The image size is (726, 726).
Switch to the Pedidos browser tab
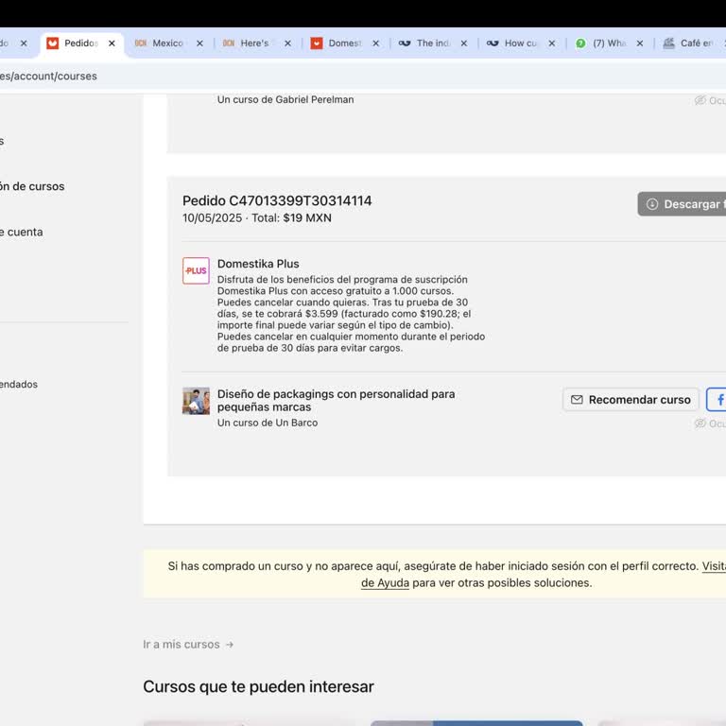81,43
